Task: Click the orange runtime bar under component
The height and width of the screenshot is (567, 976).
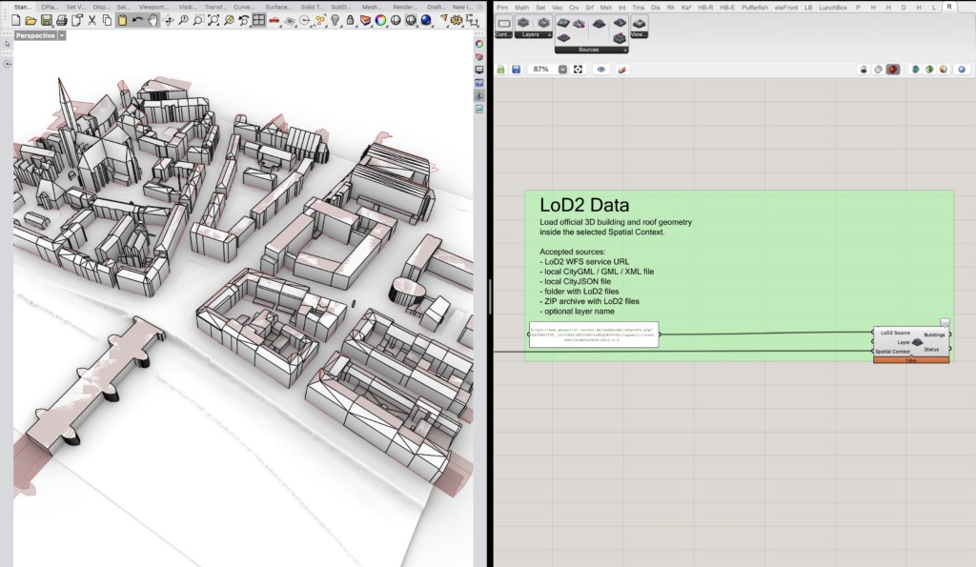Action: [x=911, y=360]
